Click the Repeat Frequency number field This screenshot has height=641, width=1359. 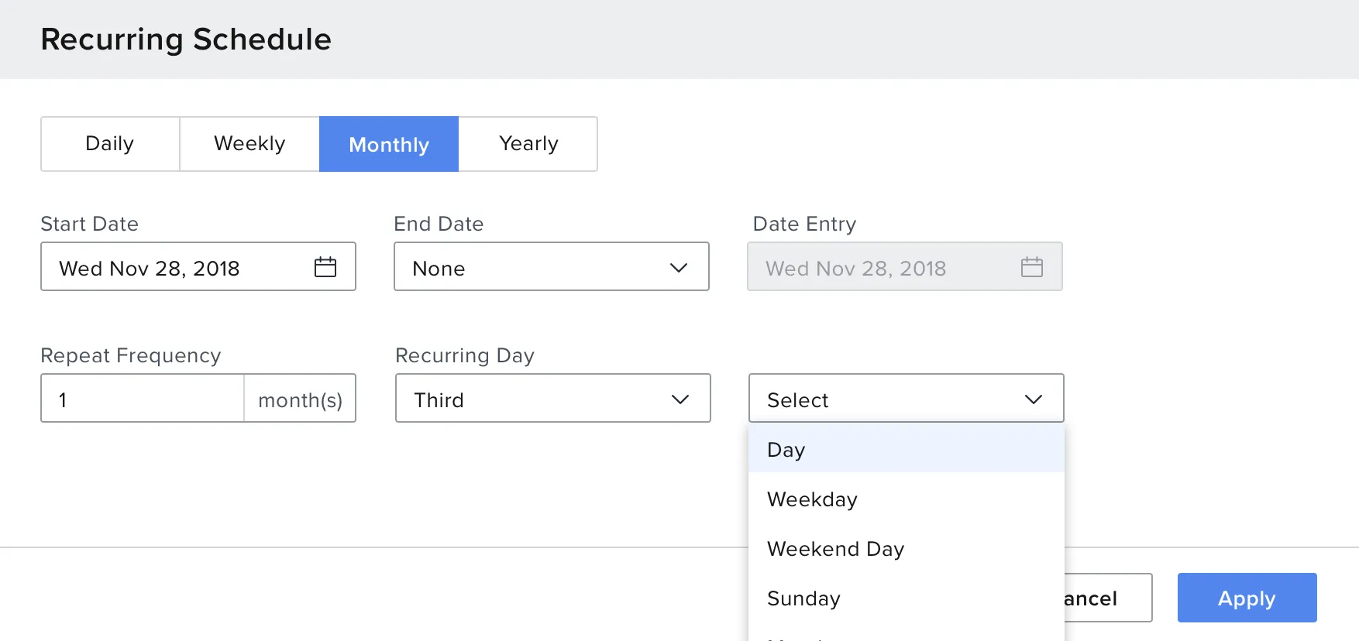click(x=143, y=399)
